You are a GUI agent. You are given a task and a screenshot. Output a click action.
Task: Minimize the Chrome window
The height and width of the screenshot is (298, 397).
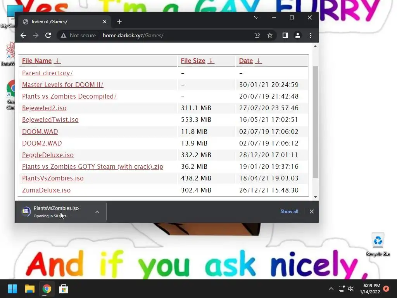pyautogui.click(x=274, y=17)
